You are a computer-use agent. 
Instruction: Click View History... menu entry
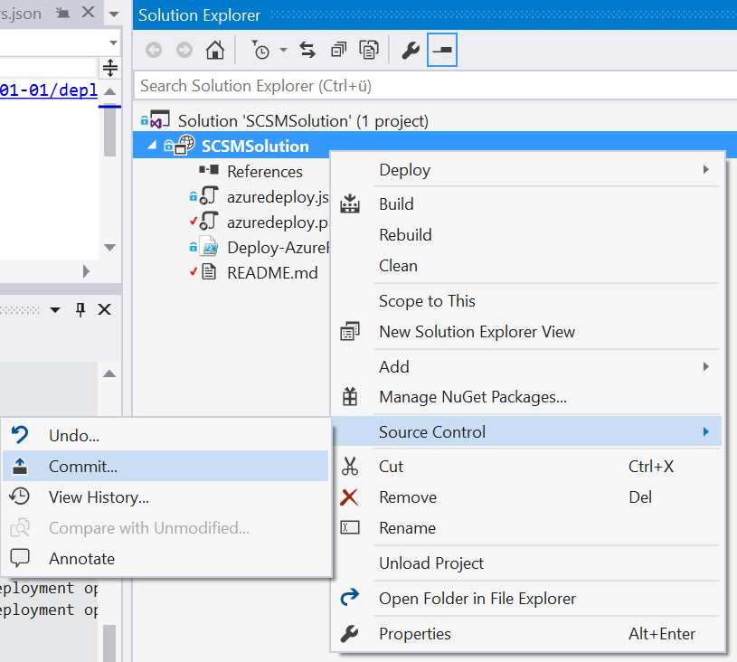point(99,497)
